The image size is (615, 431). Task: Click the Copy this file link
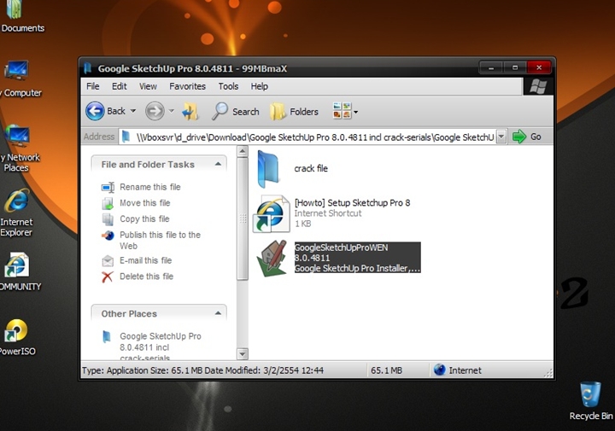coord(144,219)
